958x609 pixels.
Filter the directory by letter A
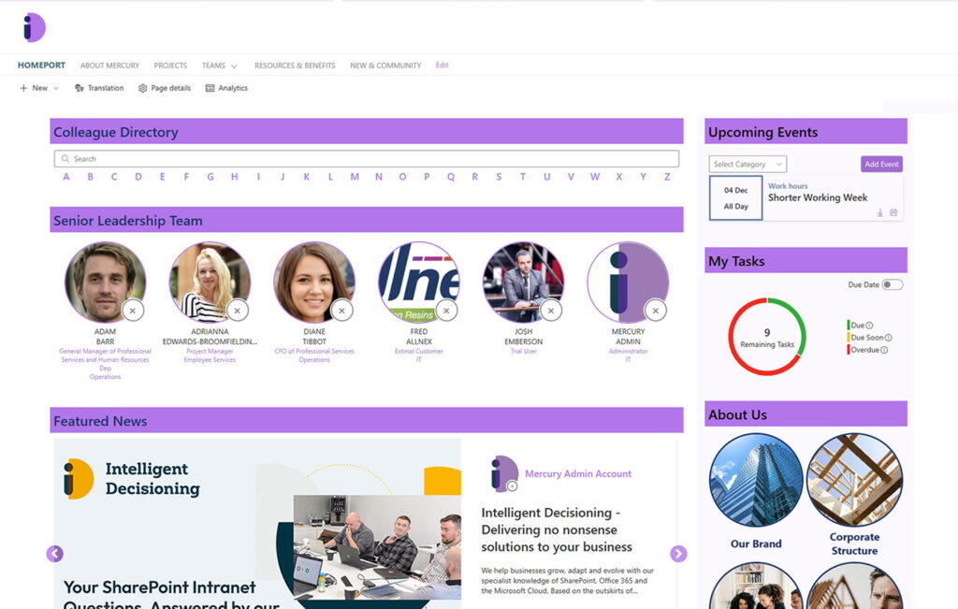pos(66,177)
